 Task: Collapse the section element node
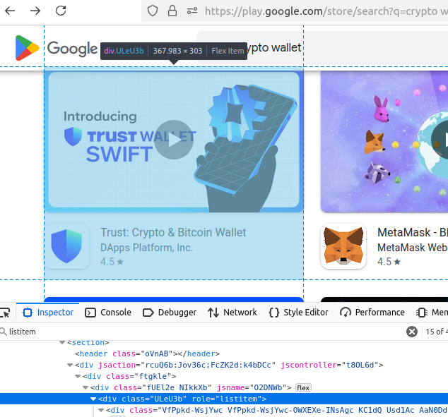(x=62, y=342)
